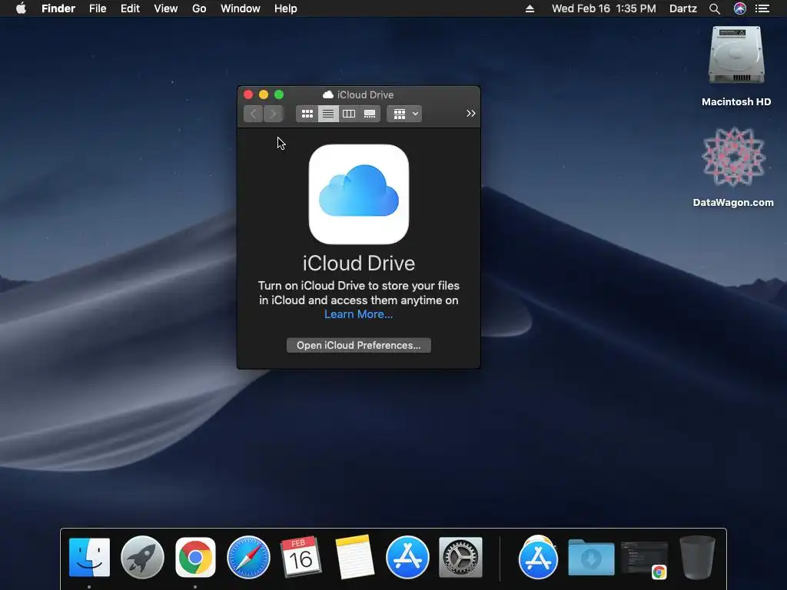Click the eject icon in menu bar
Screen dimensions: 787x590
point(530,8)
